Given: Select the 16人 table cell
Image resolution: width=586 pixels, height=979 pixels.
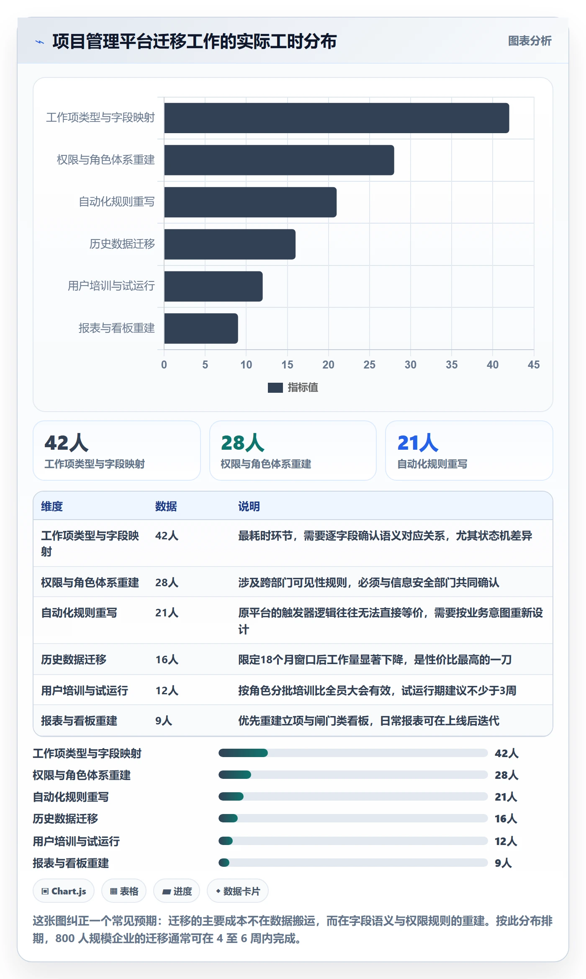Looking at the screenshot, I should (167, 660).
